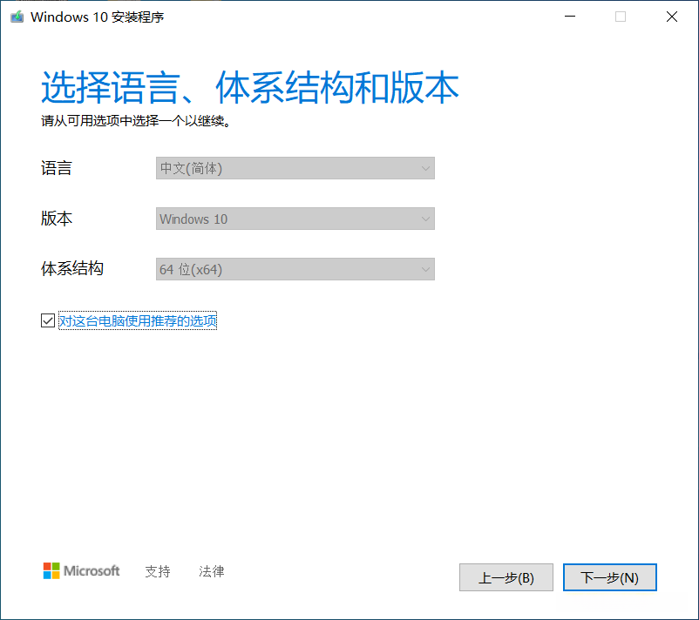Click the 体系结构 field label
699x620 pixels.
click(x=72, y=268)
